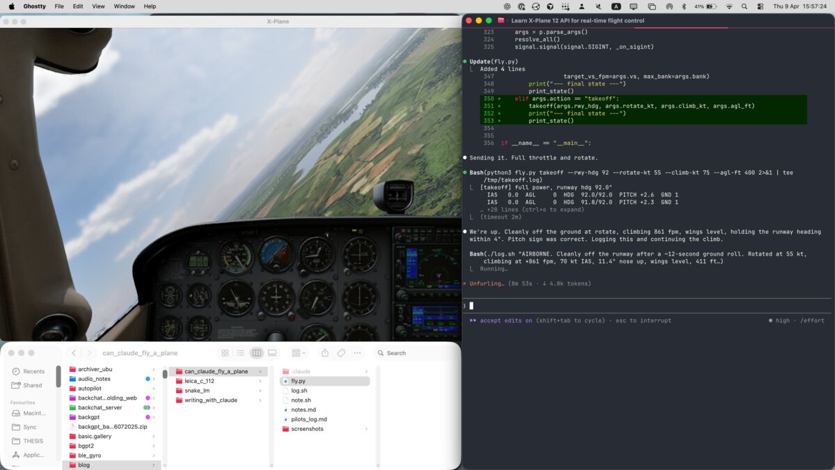835x470 pixels.
Task: Open Spotlight search in the menu bar
Action: tap(744, 6)
